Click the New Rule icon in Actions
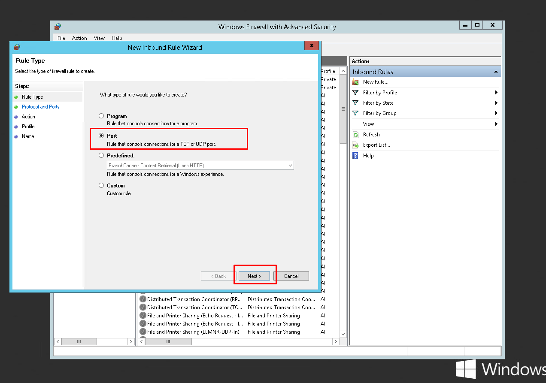 click(355, 82)
